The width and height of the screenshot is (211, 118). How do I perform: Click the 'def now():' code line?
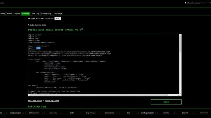click(x=33, y=86)
